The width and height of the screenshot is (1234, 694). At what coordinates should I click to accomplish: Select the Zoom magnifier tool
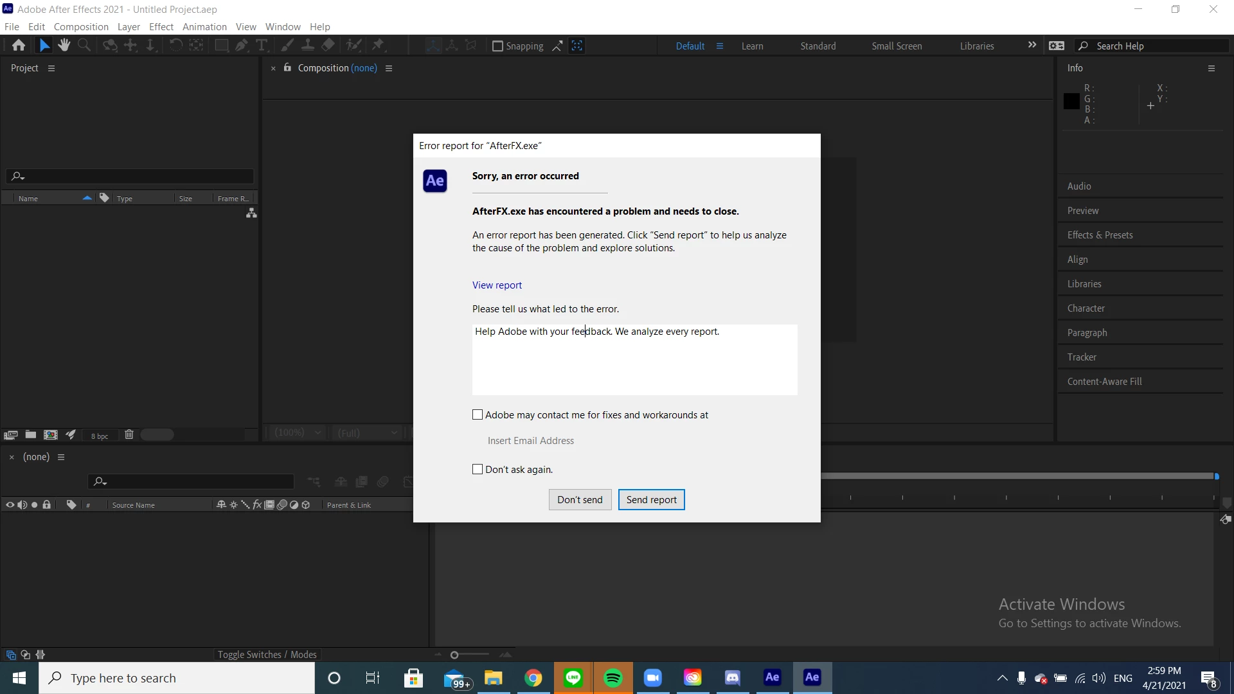84,45
